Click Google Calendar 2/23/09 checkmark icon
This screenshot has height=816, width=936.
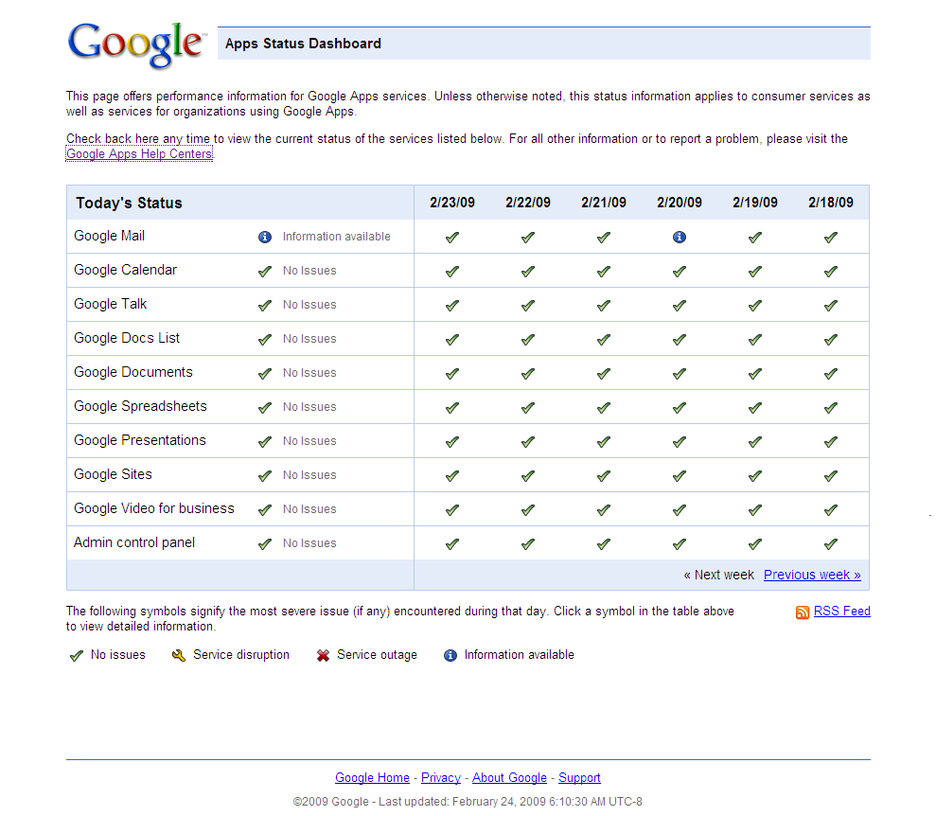pos(451,271)
